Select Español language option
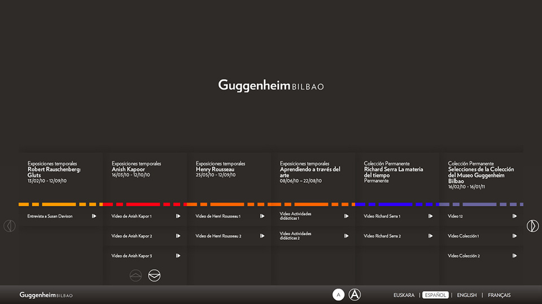Viewport: 542px width, 304px height. [x=435, y=295]
